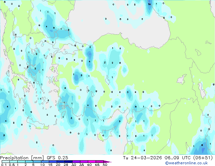215x166 pixels.
Task: Pick the legend color for 1 to 2 mm
Action: click(x=21, y=162)
